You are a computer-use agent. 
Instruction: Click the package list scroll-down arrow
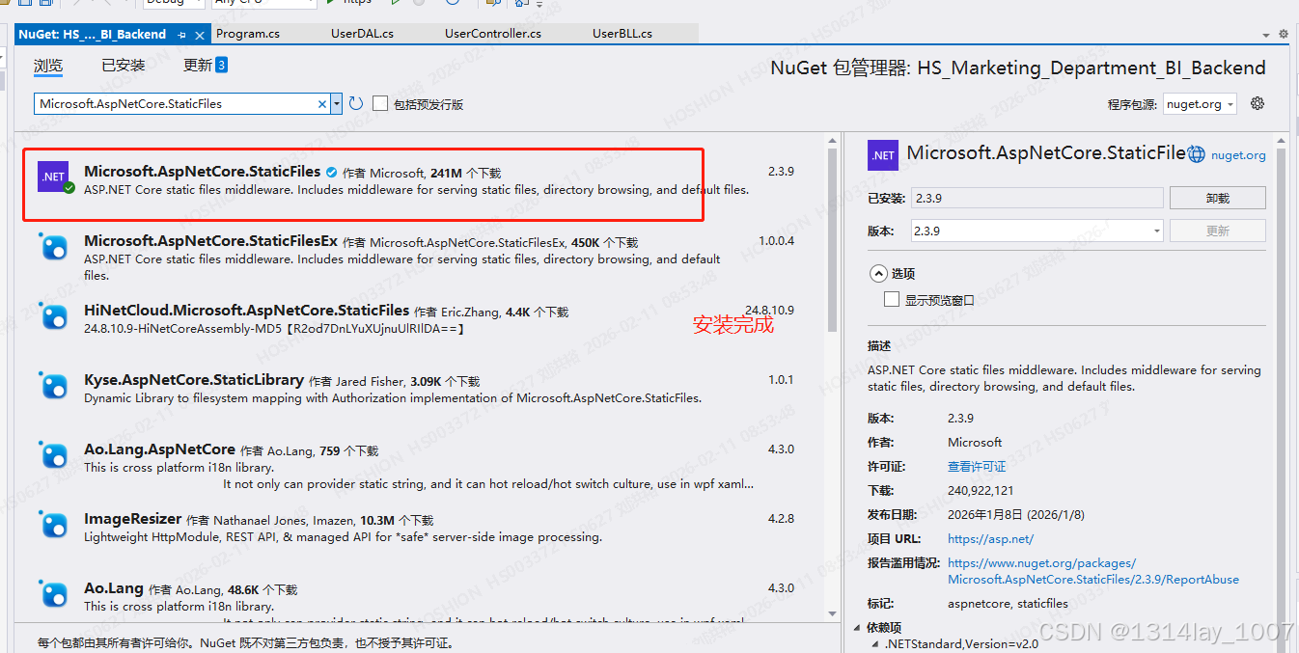coord(832,613)
